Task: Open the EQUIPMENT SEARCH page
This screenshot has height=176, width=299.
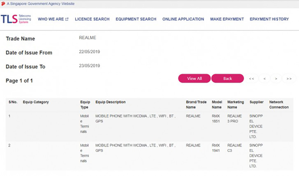Action: coord(136,19)
